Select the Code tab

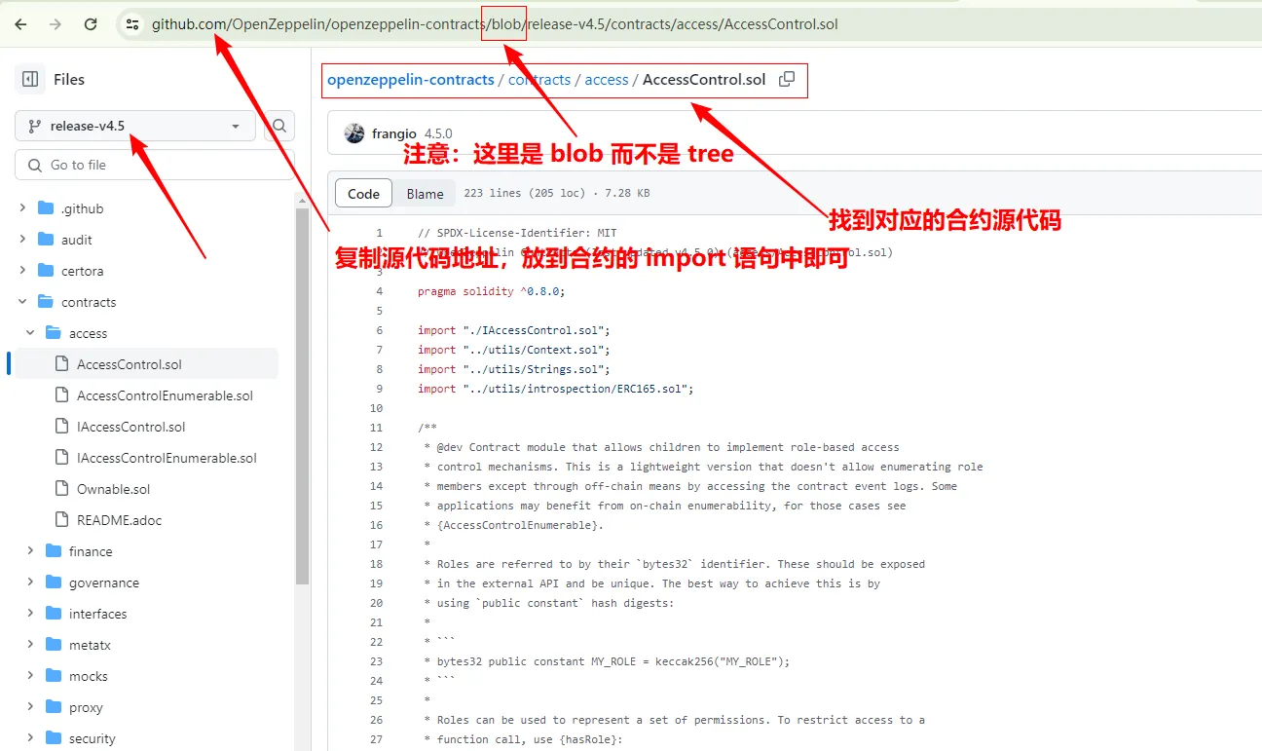point(363,194)
